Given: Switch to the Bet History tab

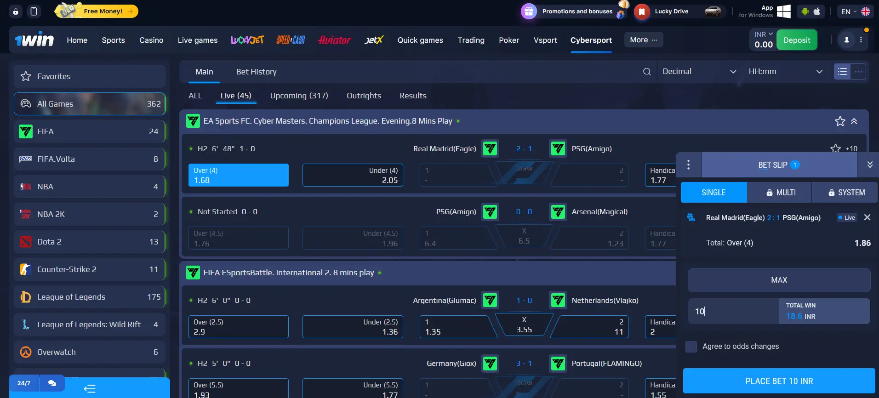Looking at the screenshot, I should 257,72.
